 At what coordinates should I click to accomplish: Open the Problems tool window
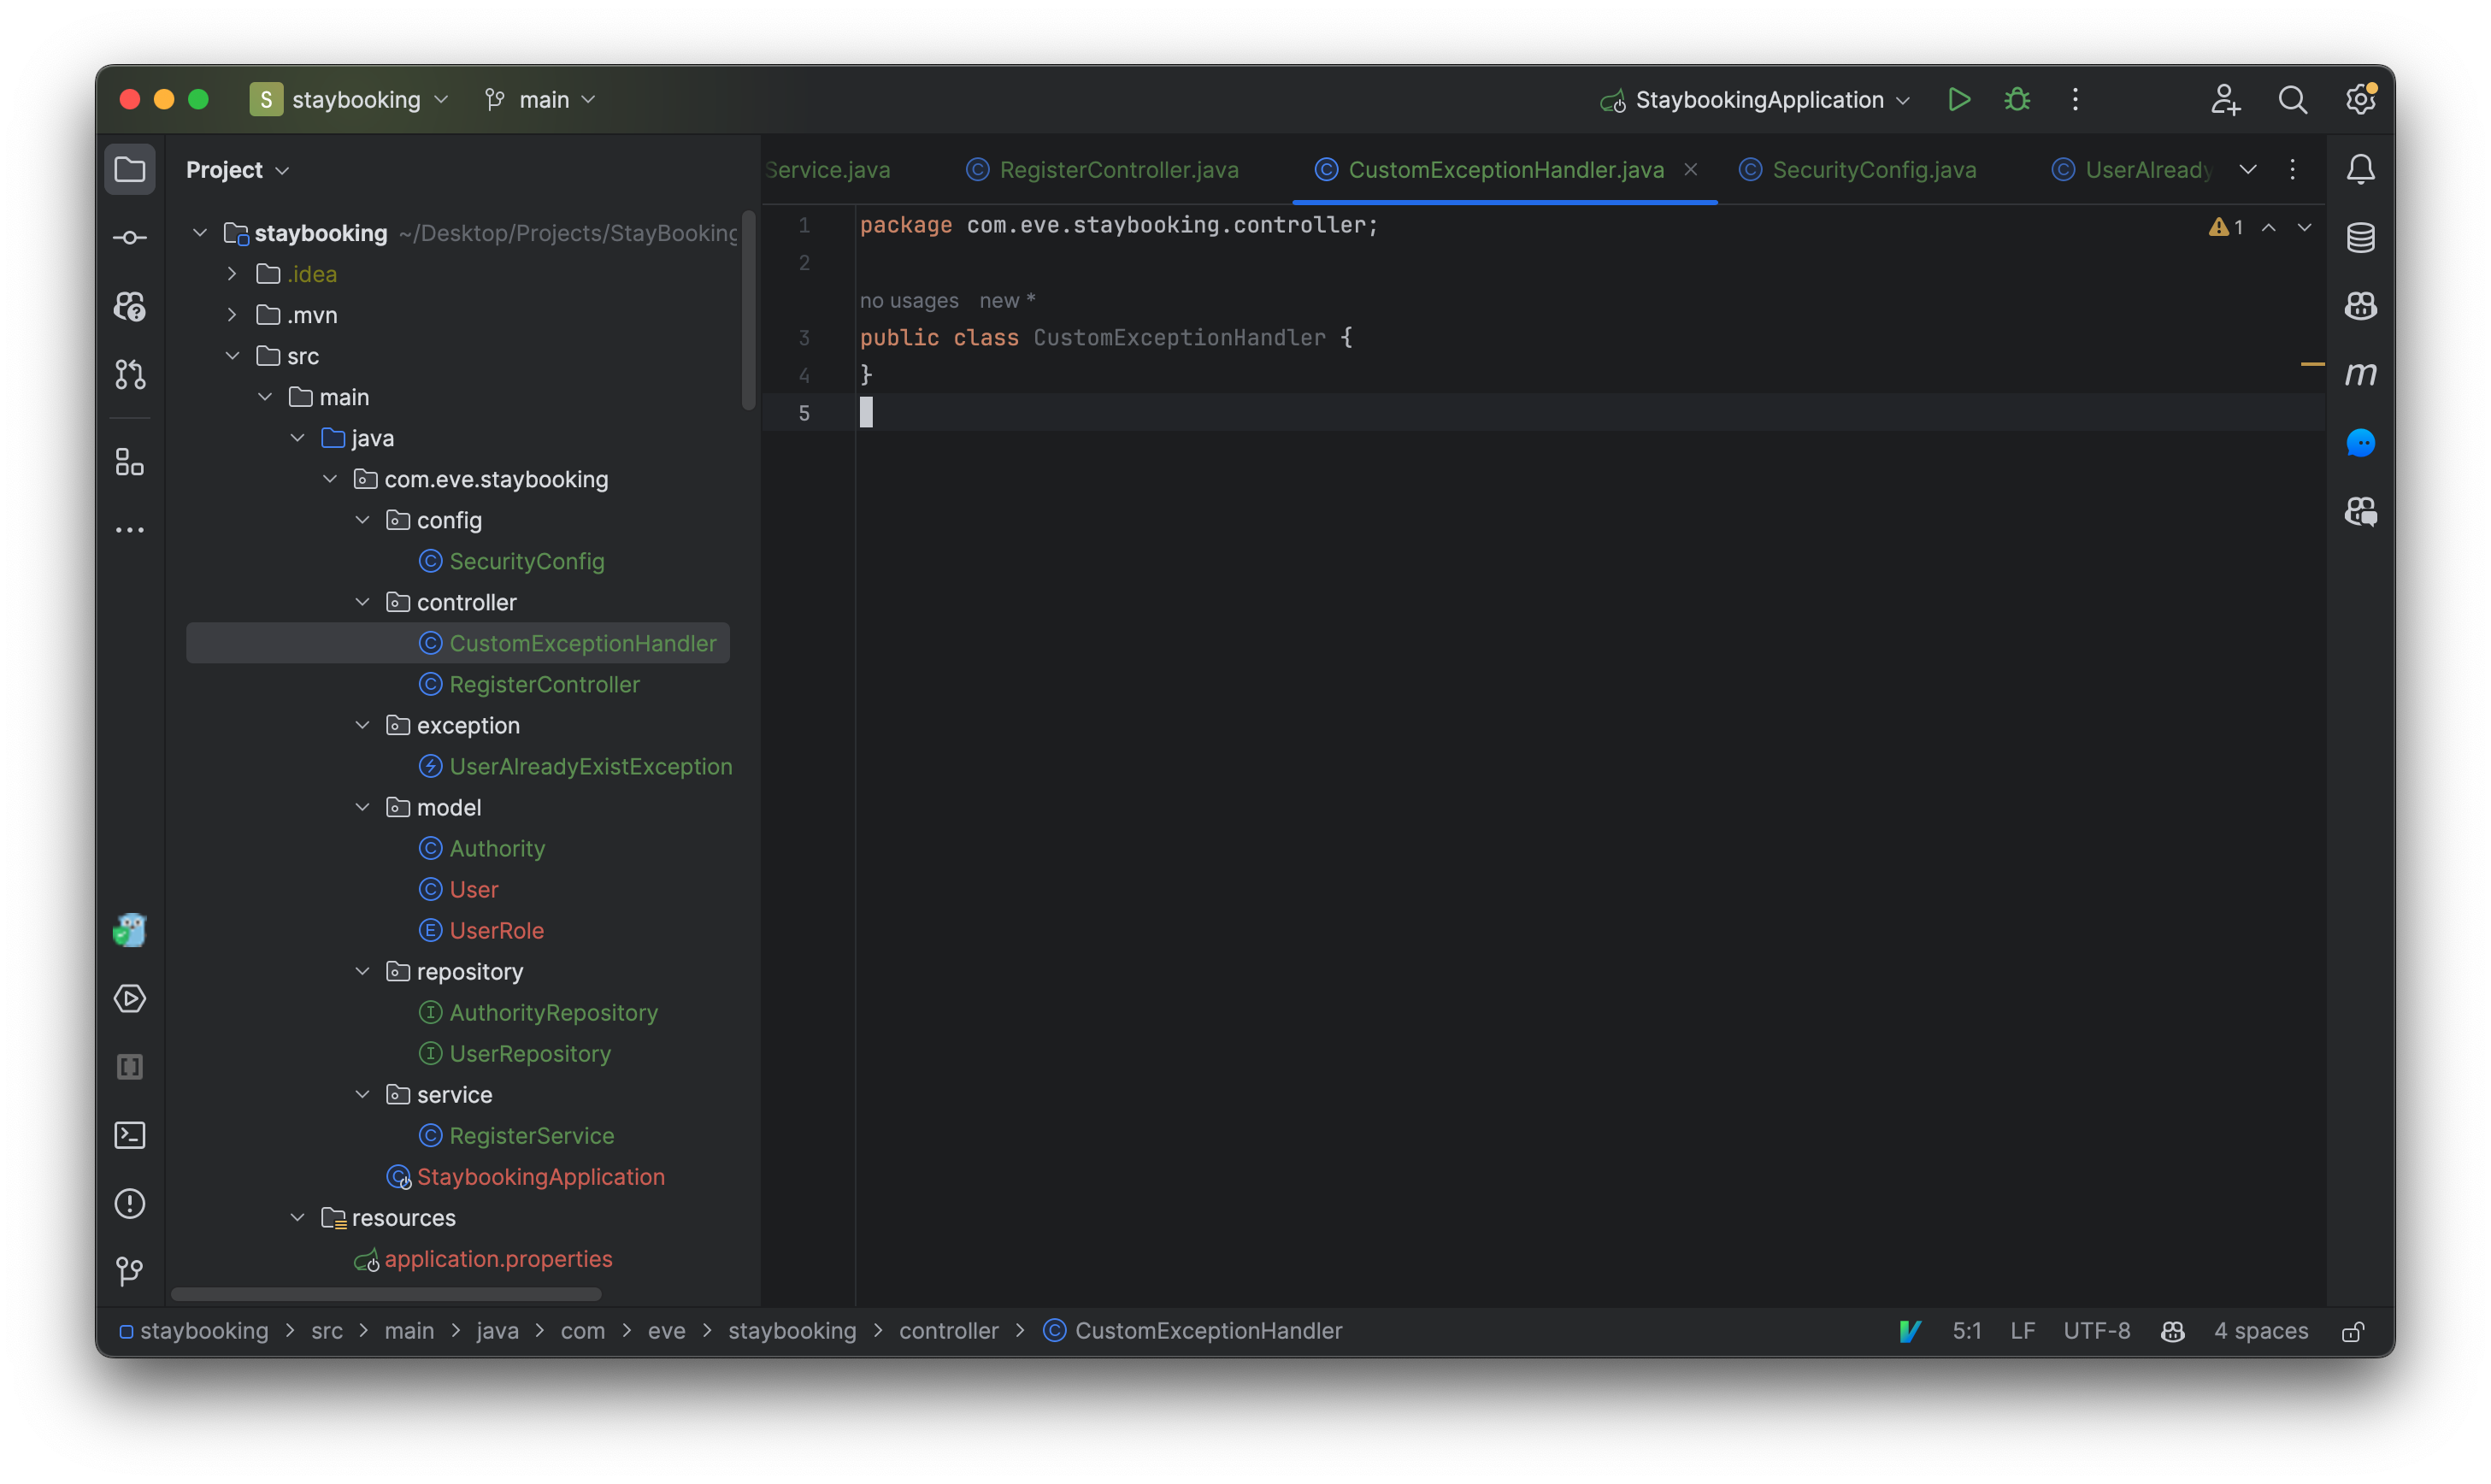pyautogui.click(x=130, y=1204)
